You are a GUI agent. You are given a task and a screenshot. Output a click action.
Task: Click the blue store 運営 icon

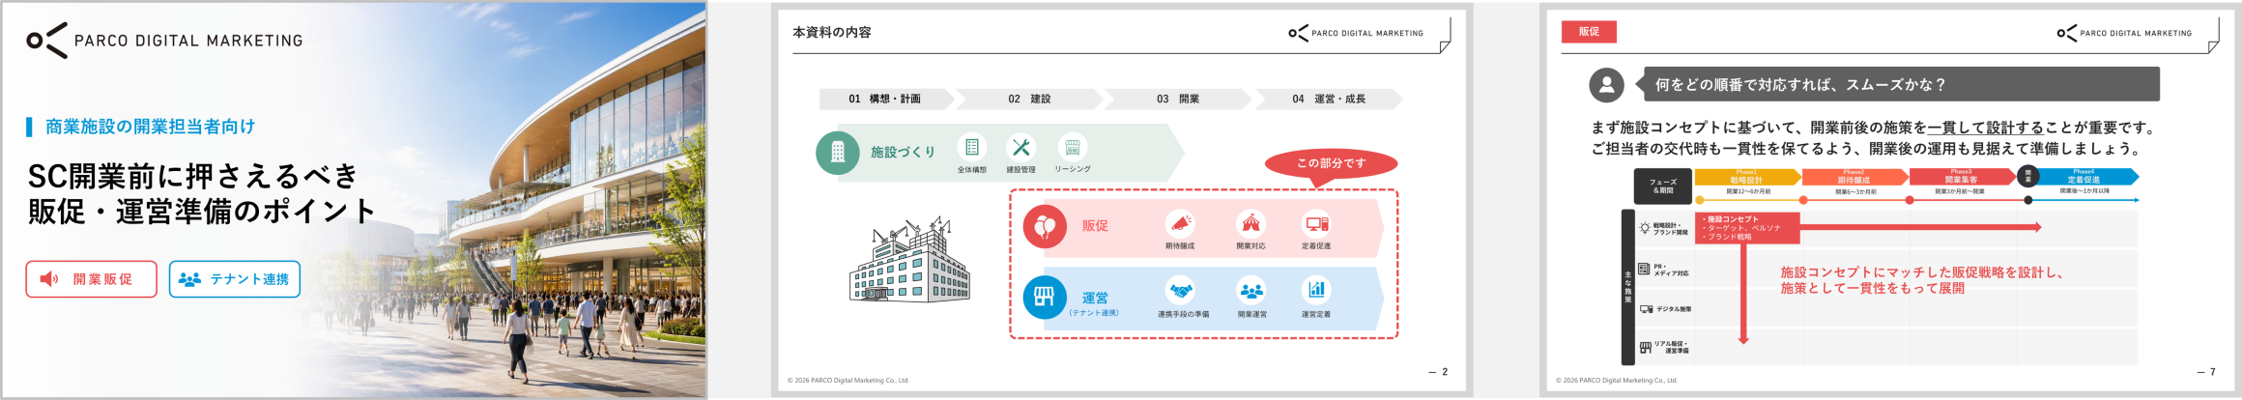1045,297
